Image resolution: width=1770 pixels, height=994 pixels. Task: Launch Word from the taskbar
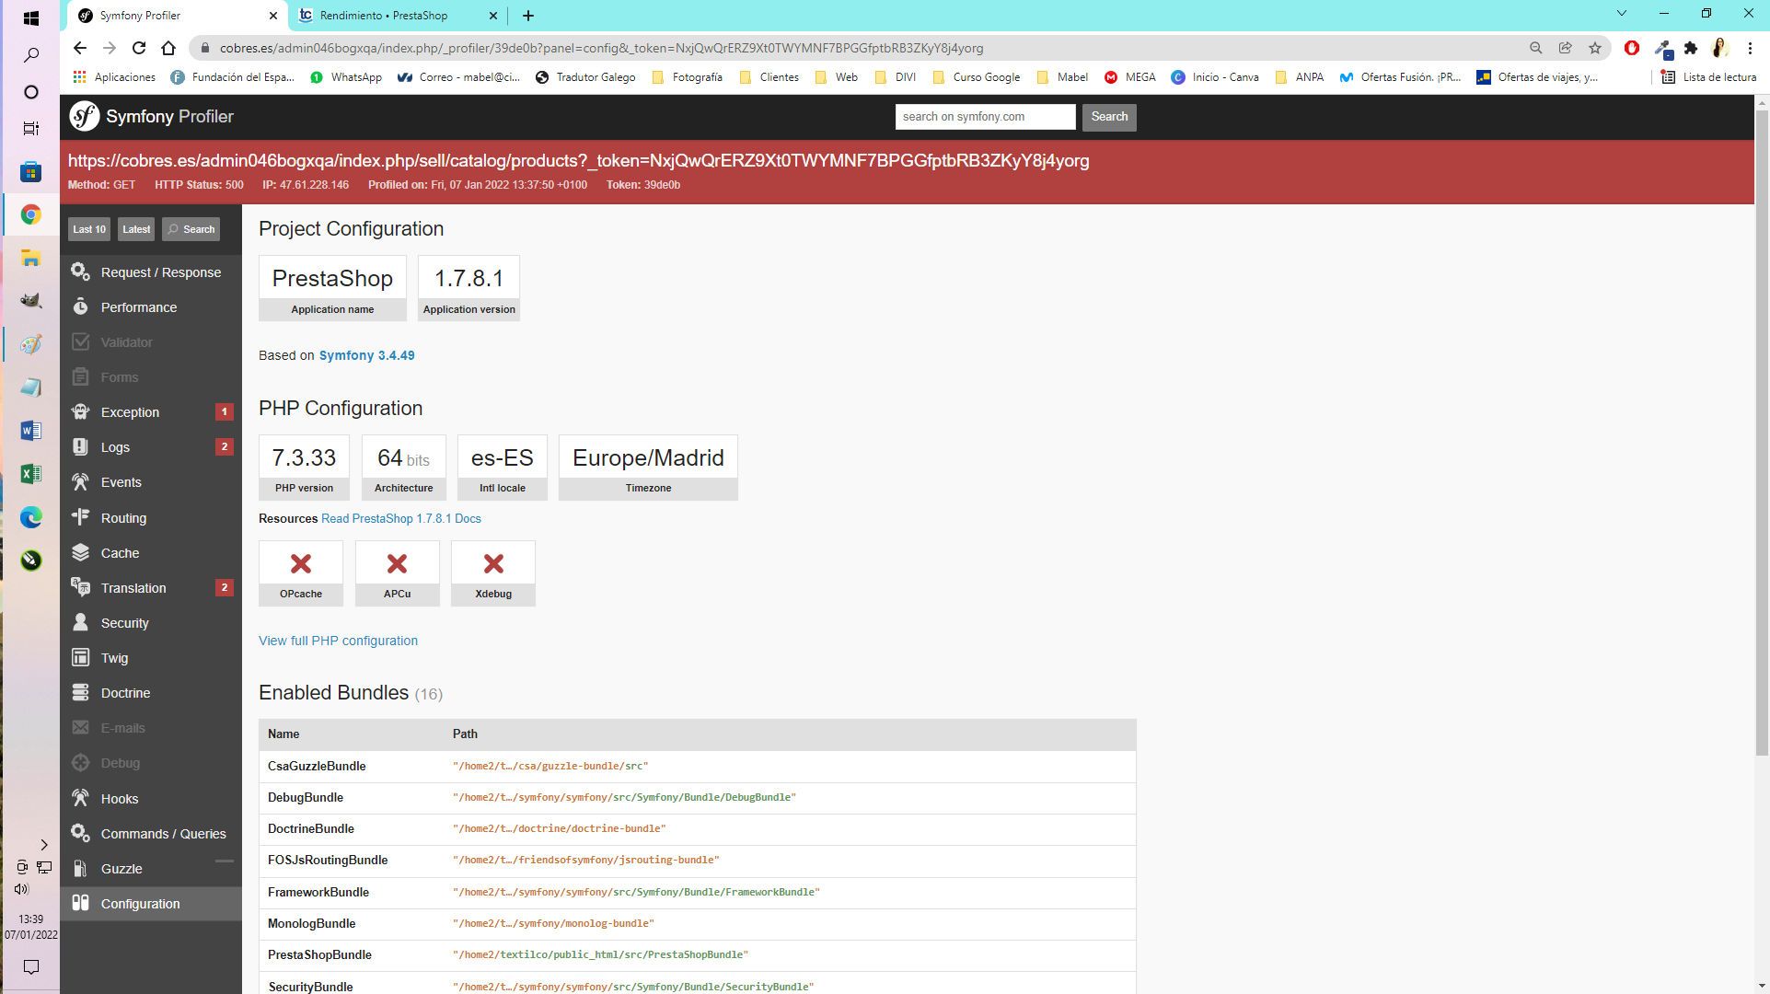[30, 431]
